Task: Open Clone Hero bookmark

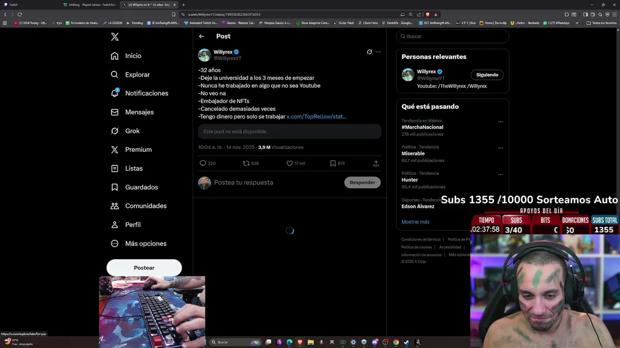Action: (x=368, y=23)
